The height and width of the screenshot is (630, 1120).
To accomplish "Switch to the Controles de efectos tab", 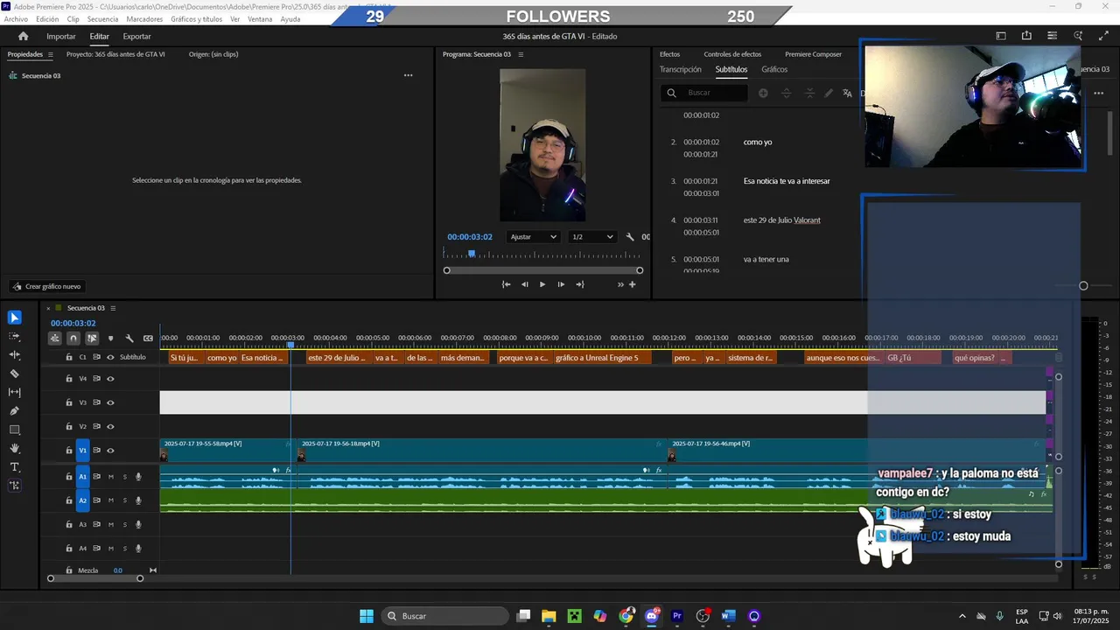I will 732,54.
